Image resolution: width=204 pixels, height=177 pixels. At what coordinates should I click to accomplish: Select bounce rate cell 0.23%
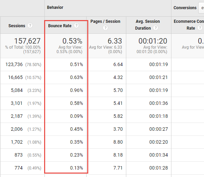pos(76,155)
